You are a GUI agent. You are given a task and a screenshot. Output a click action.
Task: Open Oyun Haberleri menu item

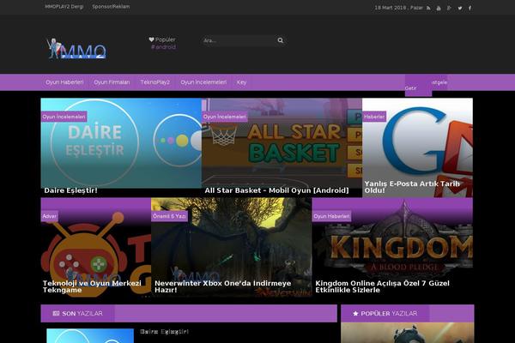[64, 82]
